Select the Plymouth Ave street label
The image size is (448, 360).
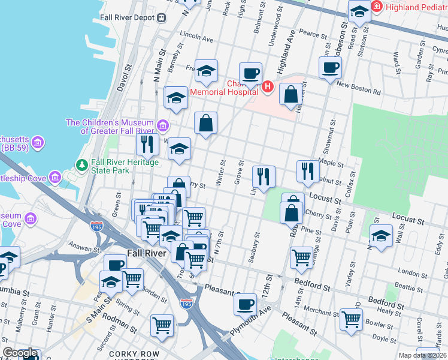click(x=250, y=321)
